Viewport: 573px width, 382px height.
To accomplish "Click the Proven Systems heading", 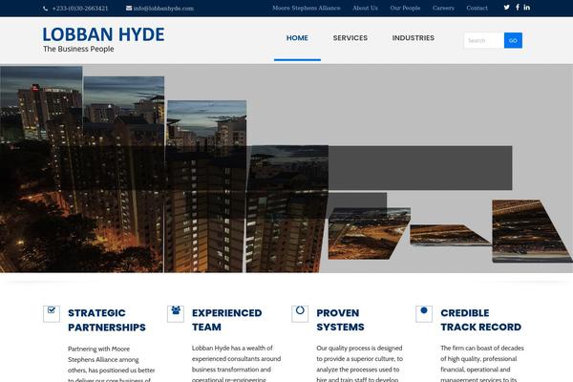I will 340,320.
